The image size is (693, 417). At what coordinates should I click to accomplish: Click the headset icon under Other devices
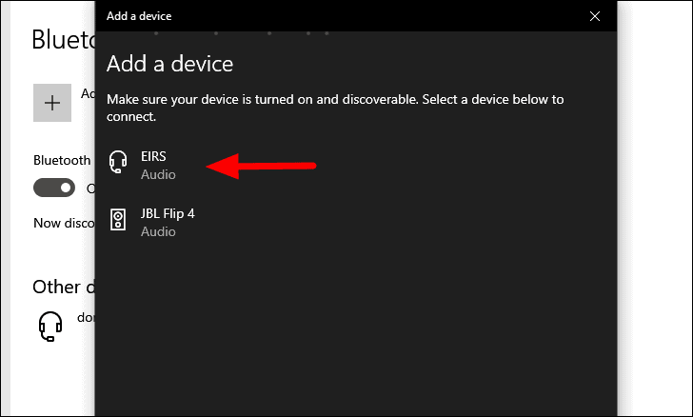click(x=50, y=327)
